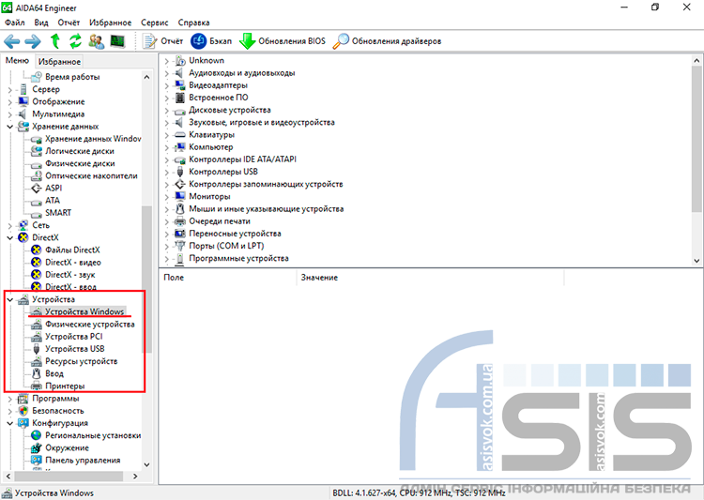
Task: Collapse the Хранение данных tree node
Action: (10, 127)
